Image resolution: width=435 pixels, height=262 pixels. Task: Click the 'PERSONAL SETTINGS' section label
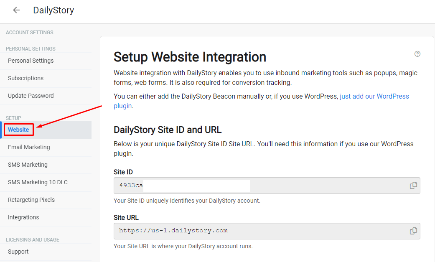[x=31, y=49]
